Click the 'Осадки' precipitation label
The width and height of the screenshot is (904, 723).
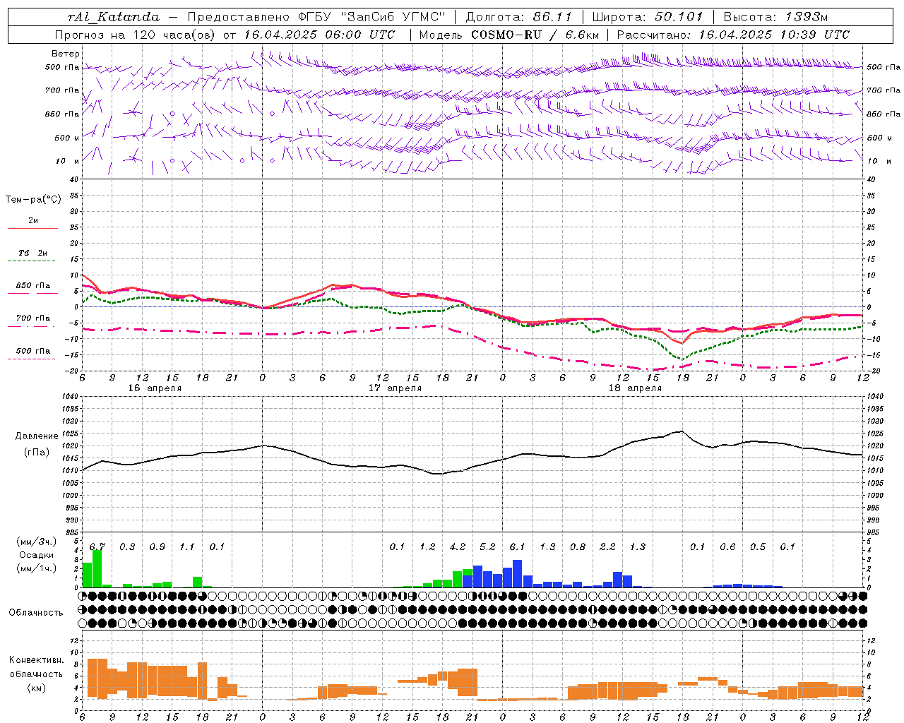[x=37, y=556]
